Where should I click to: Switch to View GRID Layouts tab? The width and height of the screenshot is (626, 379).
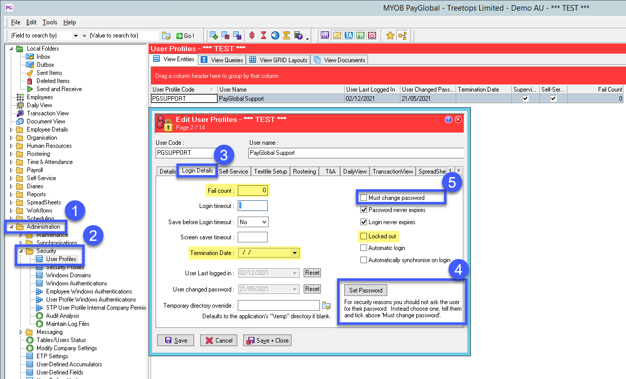[278, 60]
